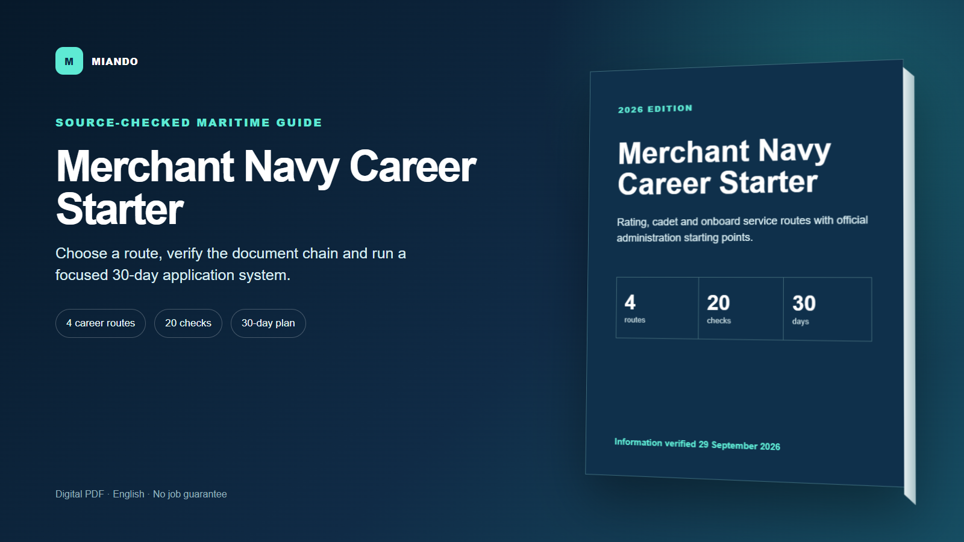The image size is (964, 542).
Task: Click 'SOURCE-CHECKED MARITIME GUIDE' eyebrow text
Action: pyautogui.click(x=189, y=122)
